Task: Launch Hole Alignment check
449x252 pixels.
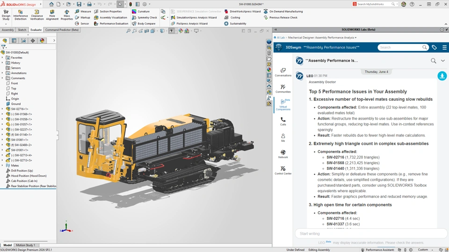Action: pos(52,15)
